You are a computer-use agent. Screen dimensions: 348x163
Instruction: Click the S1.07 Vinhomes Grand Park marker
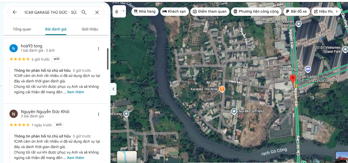pos(345,49)
